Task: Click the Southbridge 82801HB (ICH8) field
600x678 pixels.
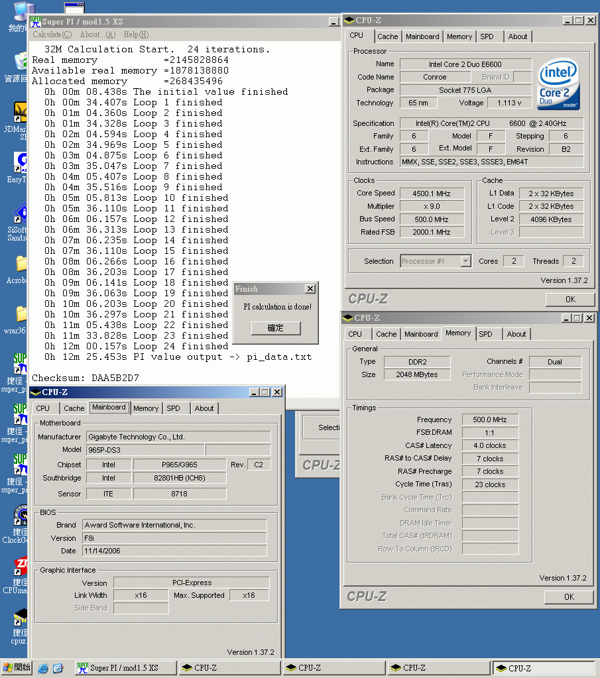Action: (x=180, y=478)
